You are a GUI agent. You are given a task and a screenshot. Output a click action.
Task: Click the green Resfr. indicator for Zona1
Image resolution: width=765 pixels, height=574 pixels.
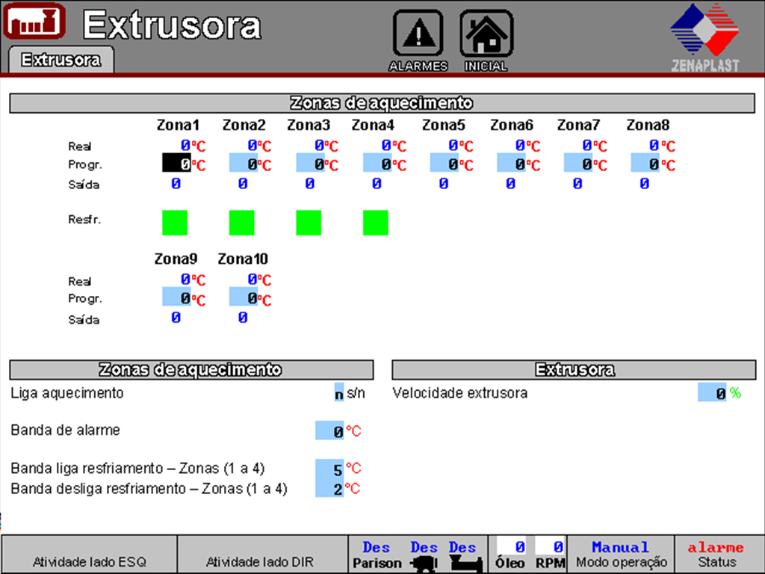point(175,223)
